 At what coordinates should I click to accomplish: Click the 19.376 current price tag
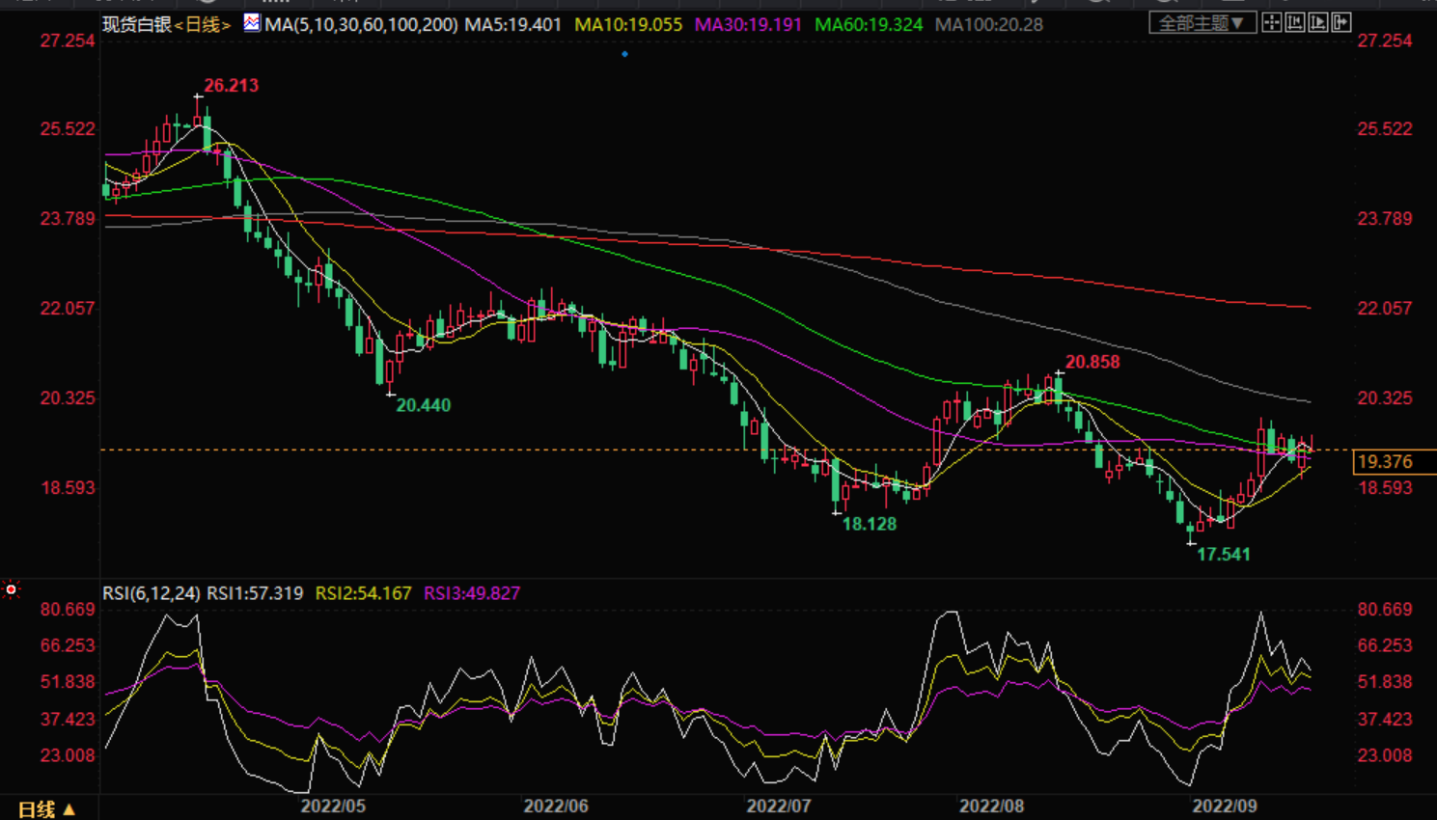coord(1384,462)
